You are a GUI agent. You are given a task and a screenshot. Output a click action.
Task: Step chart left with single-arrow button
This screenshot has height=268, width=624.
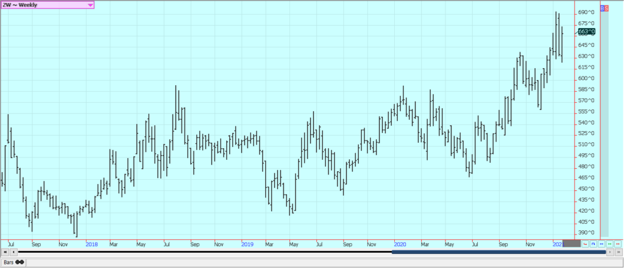click(x=13, y=252)
